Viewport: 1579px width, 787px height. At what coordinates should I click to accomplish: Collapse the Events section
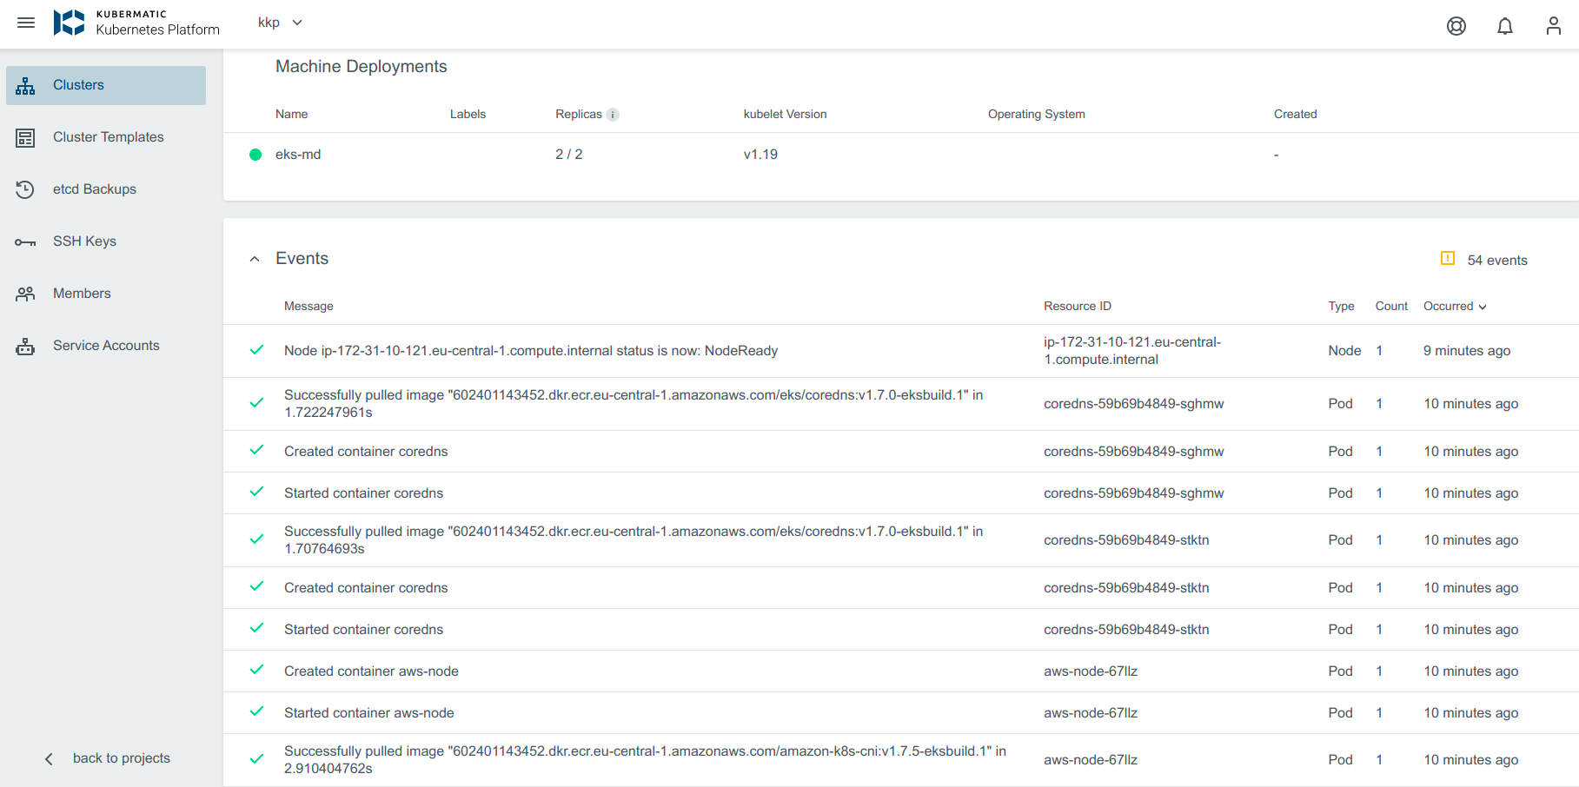255,258
